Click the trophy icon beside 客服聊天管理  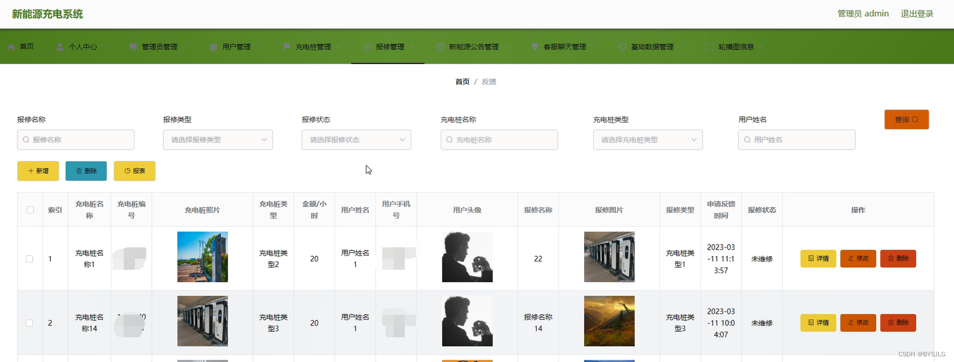point(535,47)
